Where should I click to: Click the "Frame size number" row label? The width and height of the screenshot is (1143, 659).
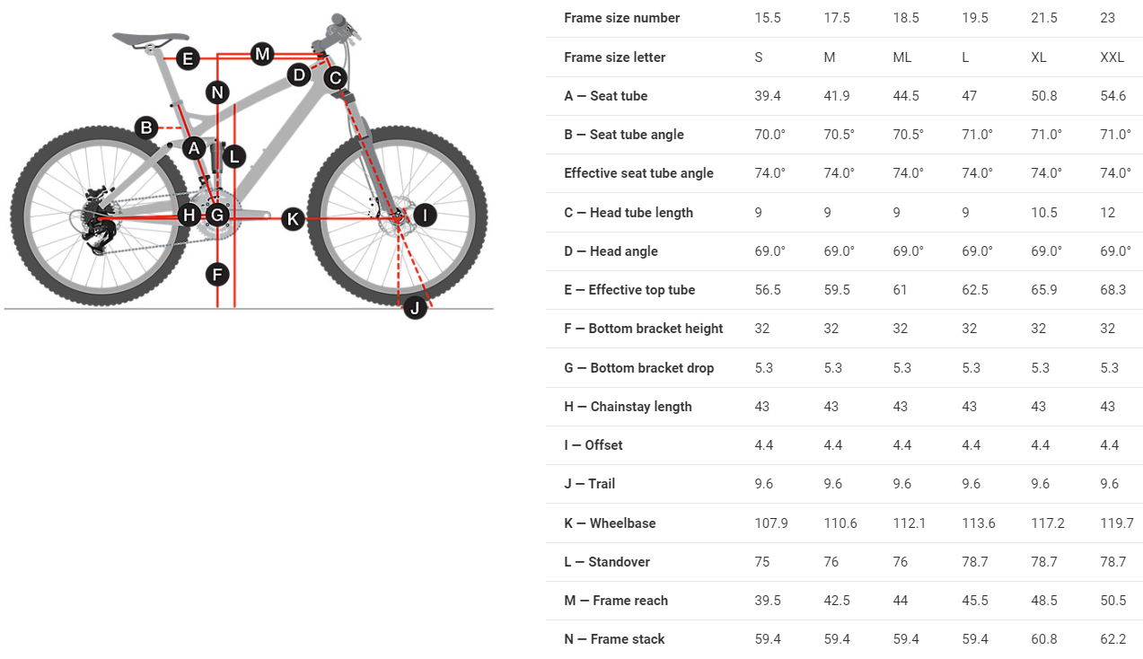621,18
